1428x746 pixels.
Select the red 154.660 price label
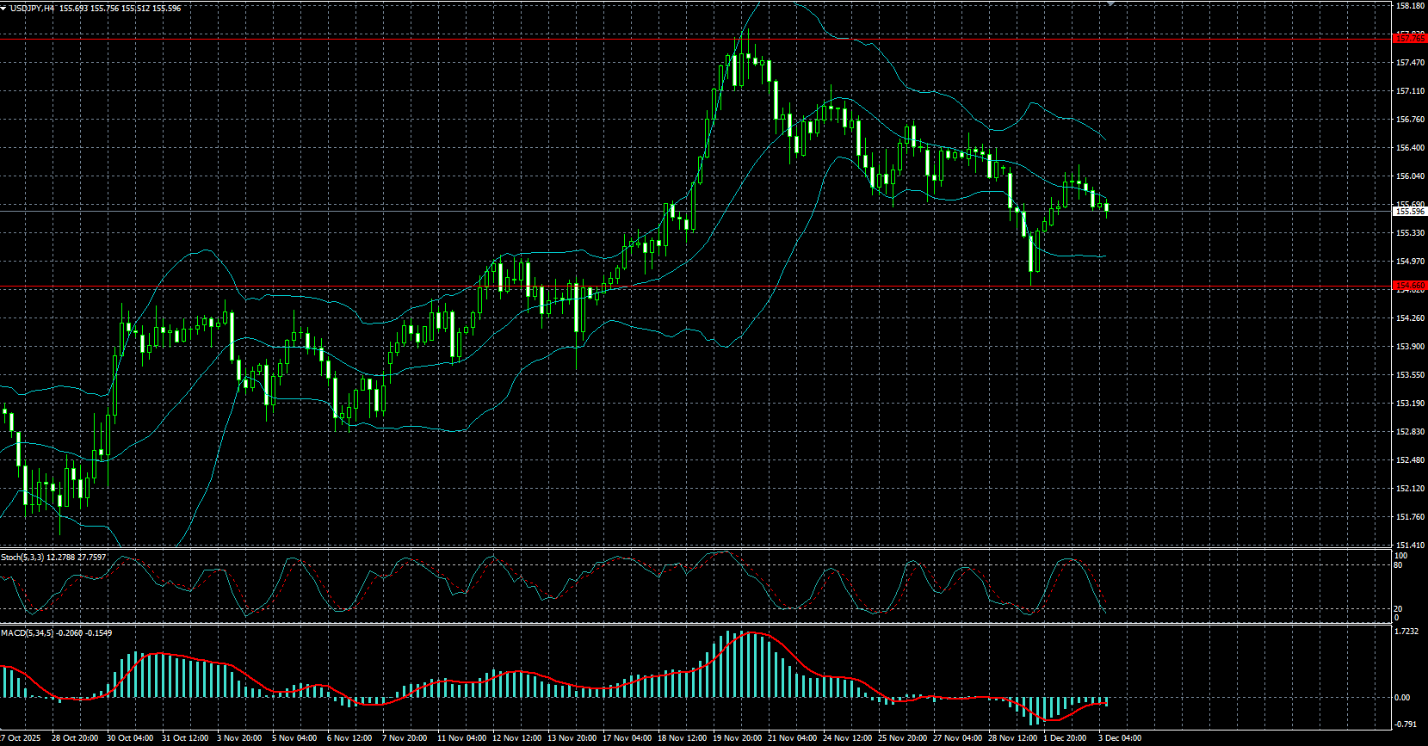(x=1409, y=286)
